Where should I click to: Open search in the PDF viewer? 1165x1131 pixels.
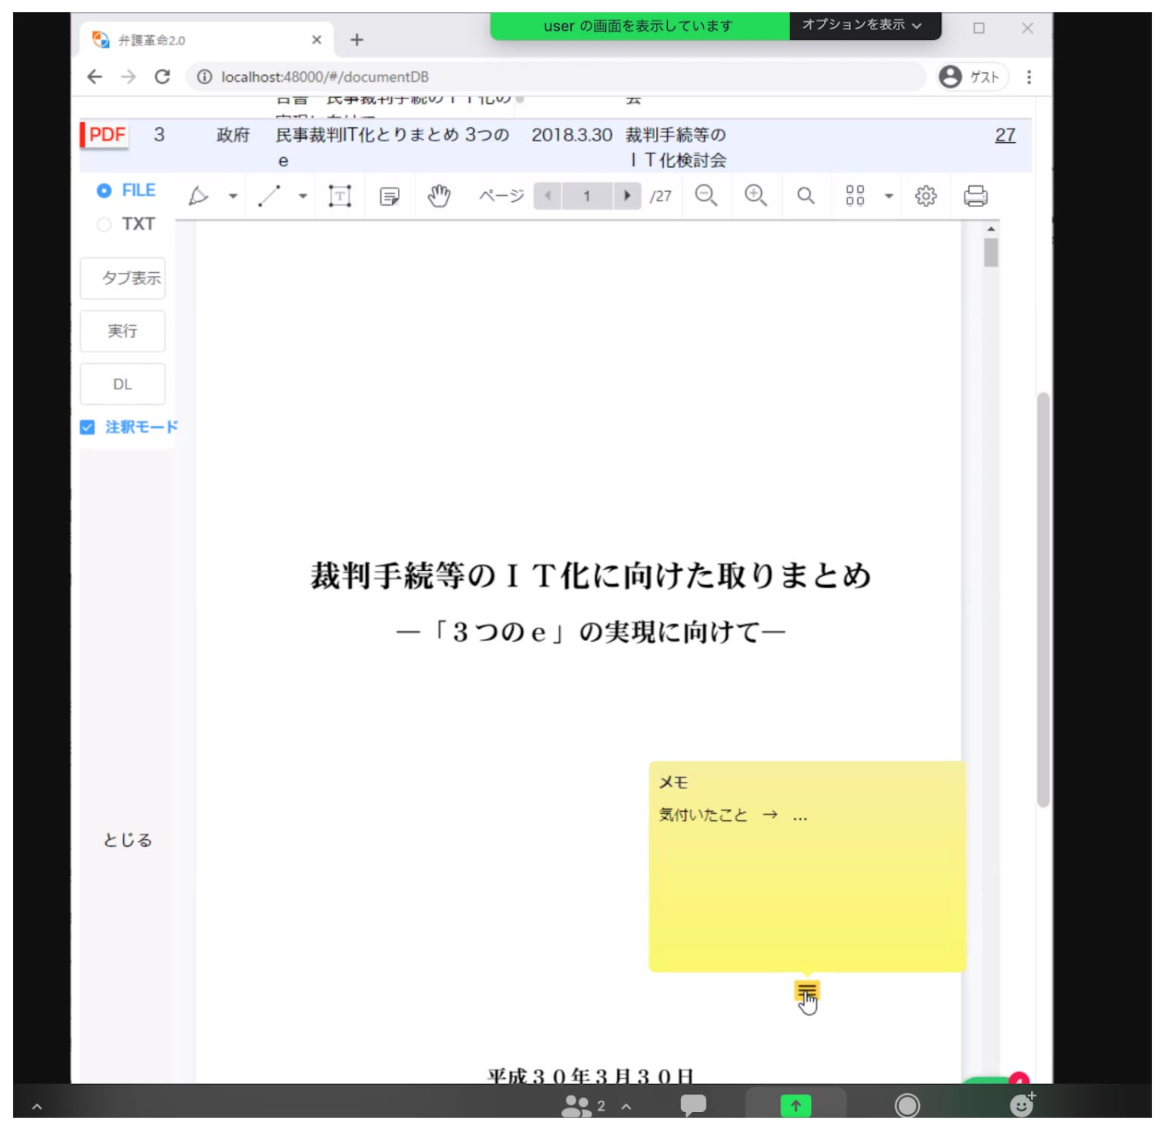pyautogui.click(x=806, y=197)
